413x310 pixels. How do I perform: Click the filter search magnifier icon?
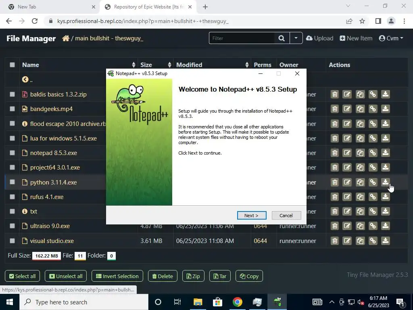click(x=282, y=38)
